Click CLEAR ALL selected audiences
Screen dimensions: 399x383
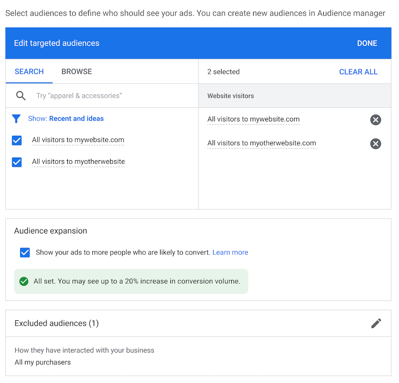click(358, 72)
